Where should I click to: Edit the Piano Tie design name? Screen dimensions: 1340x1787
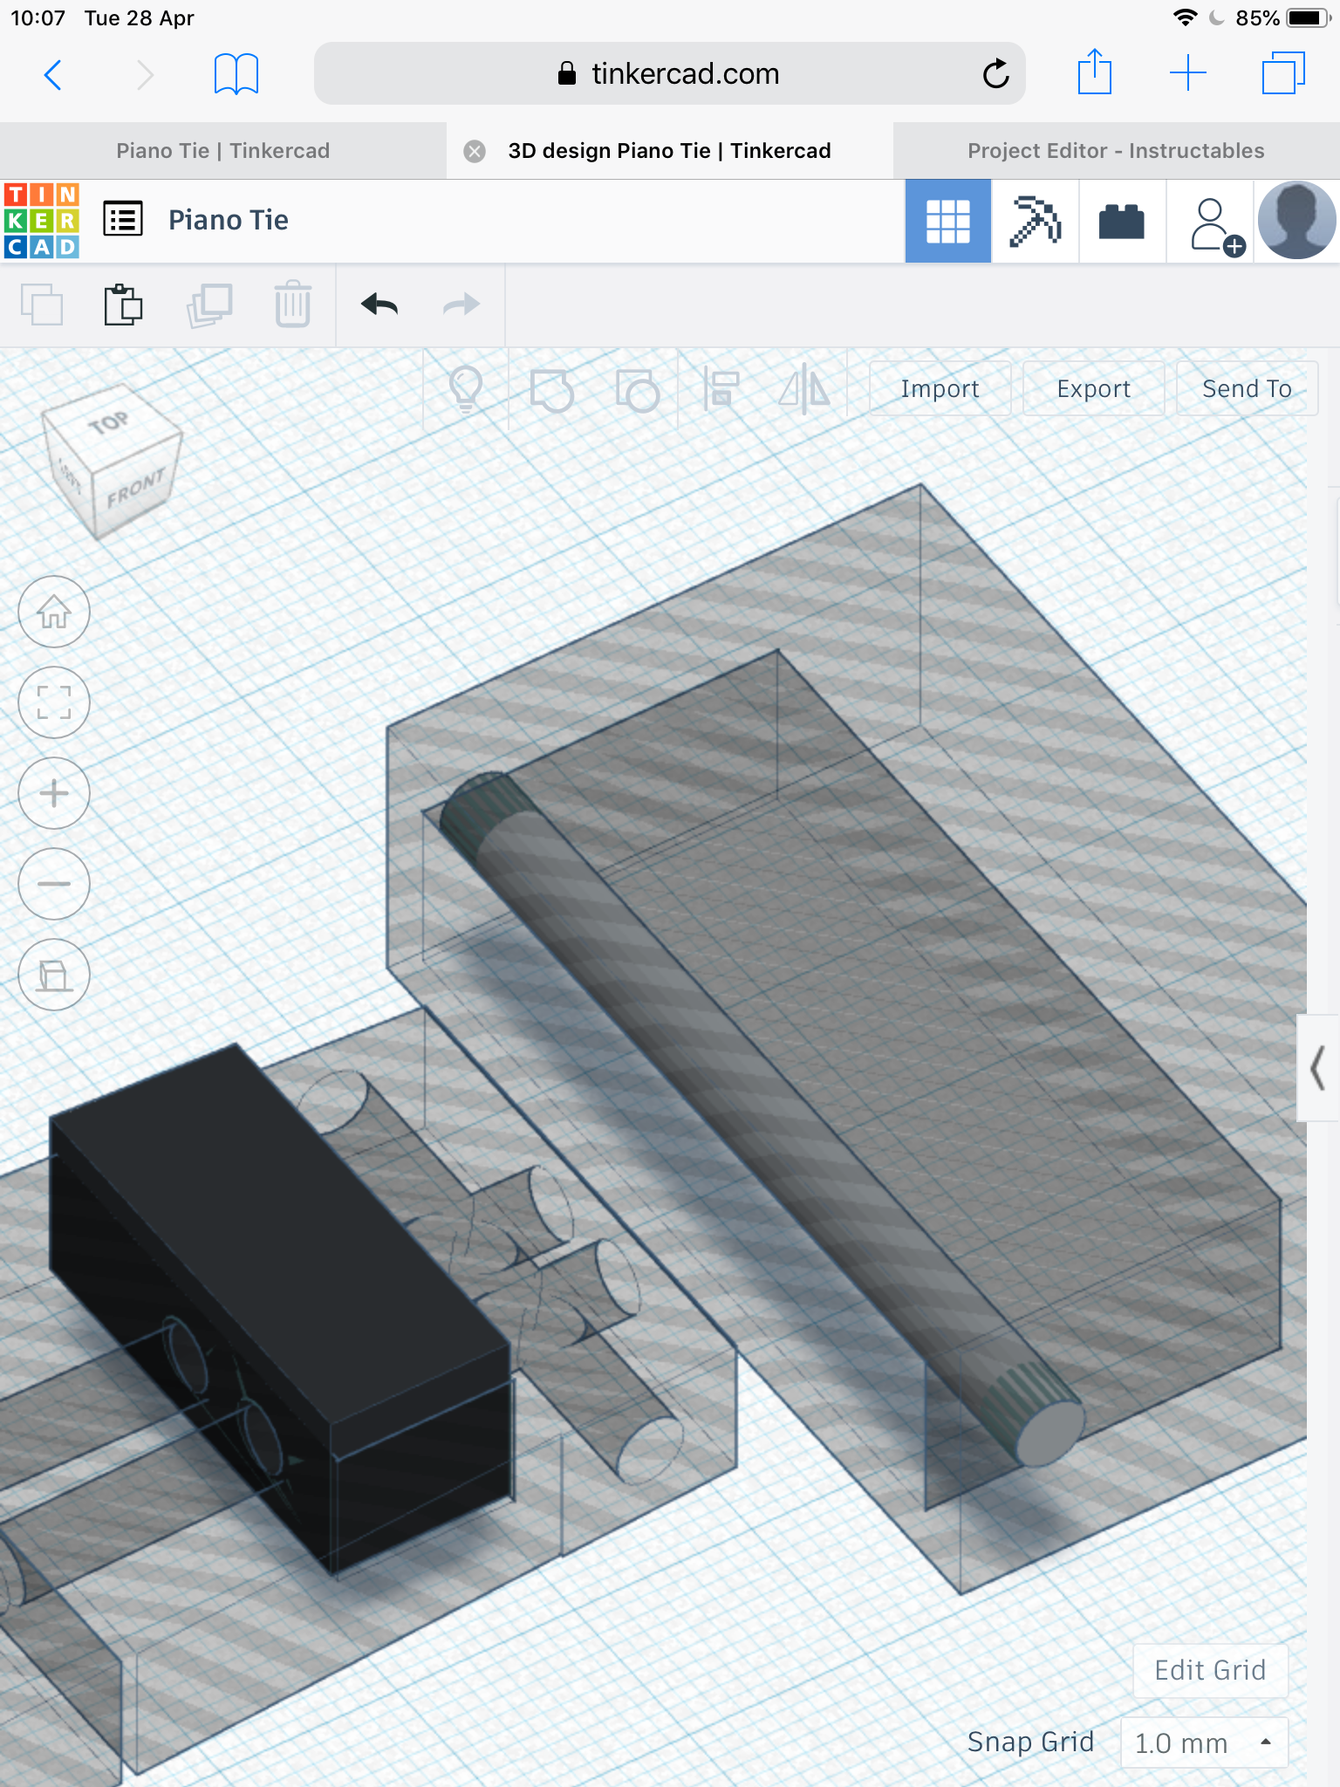pos(229,220)
